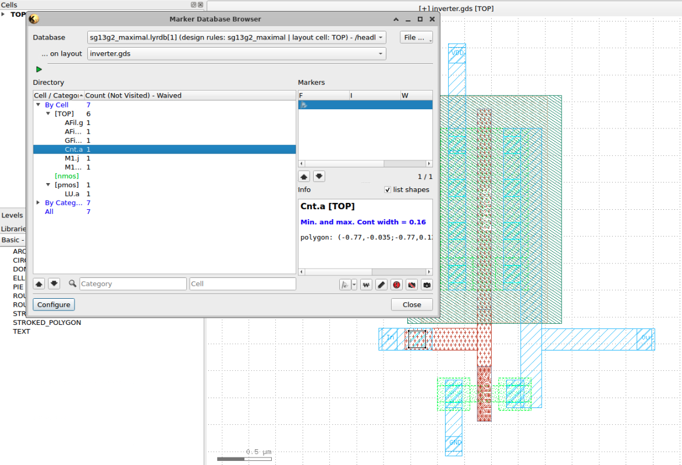Screen dimensions: 682x465
Task: Open the 'Basic -' library dropdown
Action: [13, 240]
